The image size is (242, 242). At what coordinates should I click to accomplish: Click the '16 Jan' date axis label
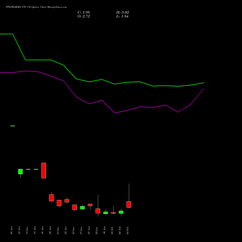pos(43,230)
